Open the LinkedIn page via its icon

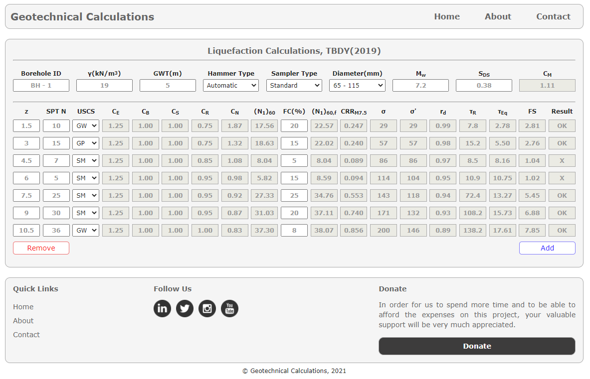162,308
